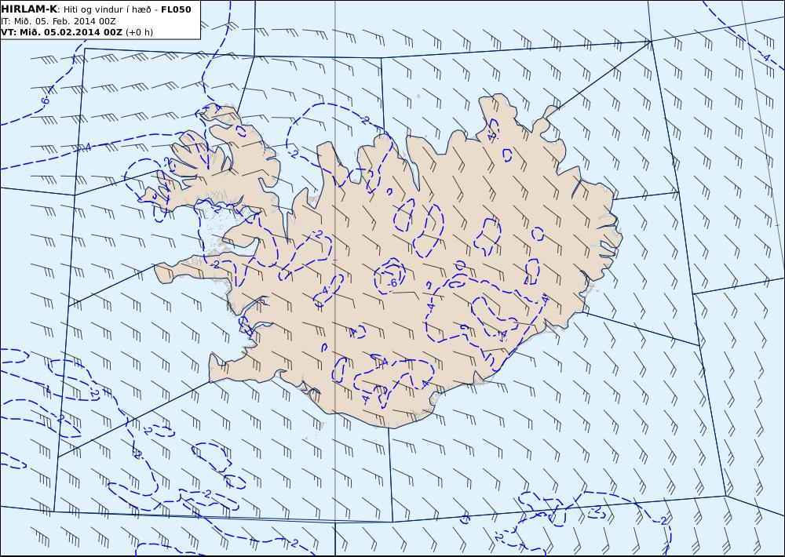The image size is (785, 557).
Task: Click the 'Hiti og vindur í hæð' caption
Action: [106, 9]
